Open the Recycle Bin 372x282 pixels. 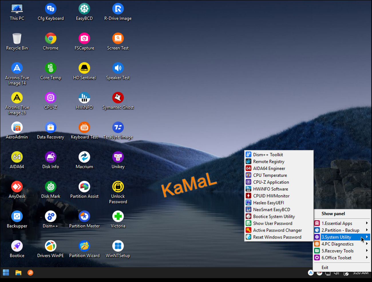[17, 42]
